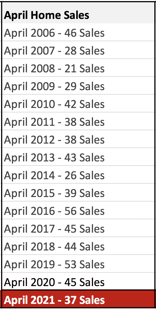
Task: Click the April 2006 - 46 Sales cell
Action: (x=78, y=32)
